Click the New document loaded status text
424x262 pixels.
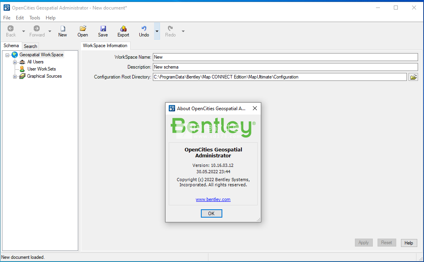[23, 257]
